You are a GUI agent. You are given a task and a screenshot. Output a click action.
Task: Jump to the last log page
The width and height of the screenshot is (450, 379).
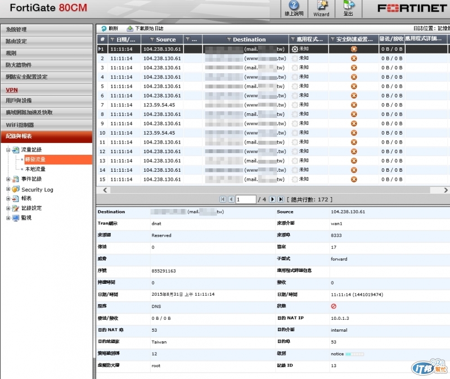tap(281, 199)
